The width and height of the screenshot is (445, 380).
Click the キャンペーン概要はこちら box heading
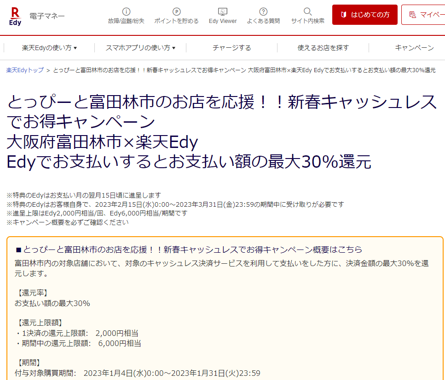point(189,250)
